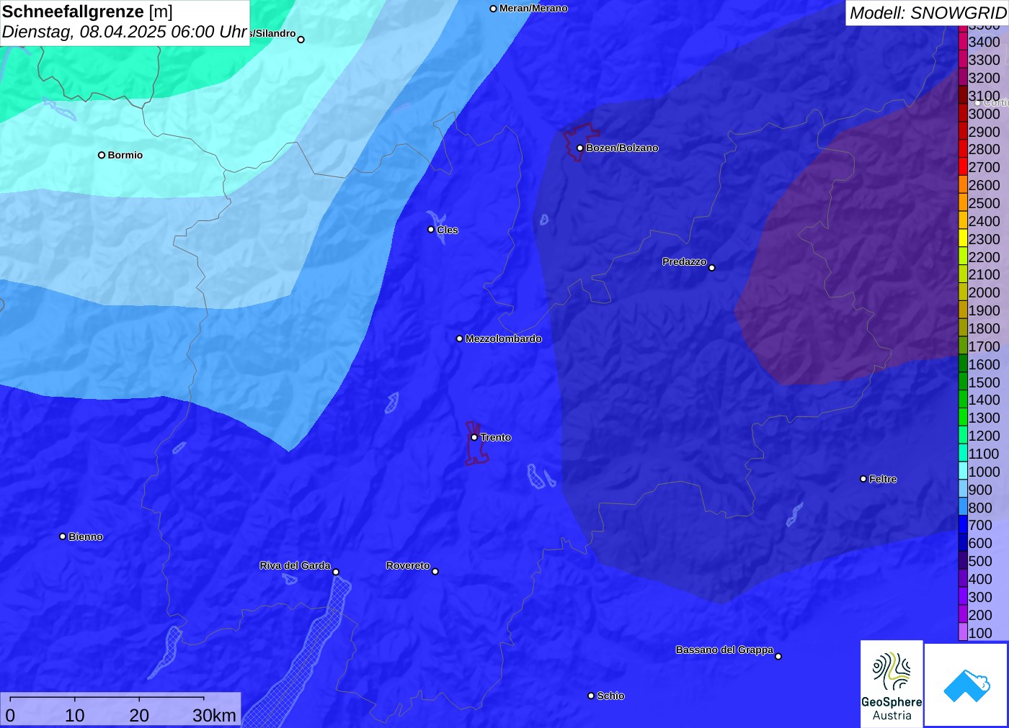Image resolution: width=1009 pixels, height=728 pixels.
Task: Select the 700 m blue legend swatch
Action: [963, 524]
